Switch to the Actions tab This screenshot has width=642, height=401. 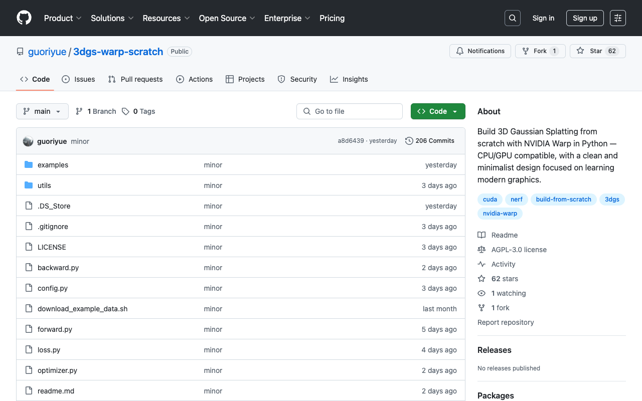pos(195,79)
